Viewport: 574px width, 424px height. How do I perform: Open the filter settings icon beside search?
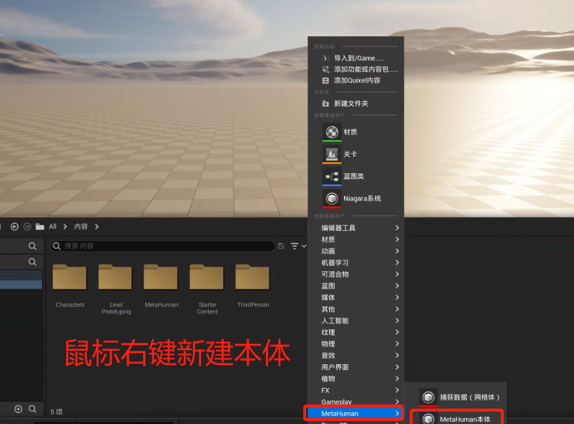point(294,246)
